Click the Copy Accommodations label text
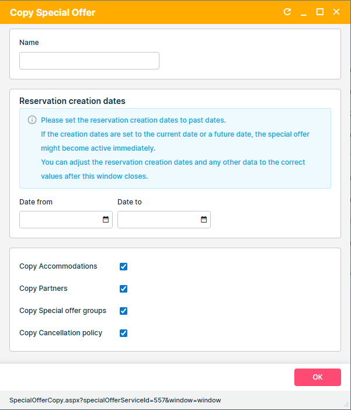351x410 pixels. point(58,266)
